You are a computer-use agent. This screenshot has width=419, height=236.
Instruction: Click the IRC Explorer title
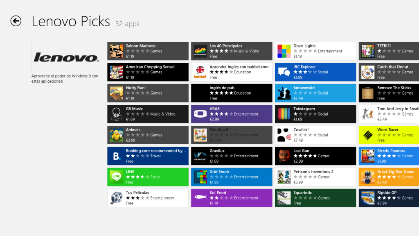click(x=304, y=67)
